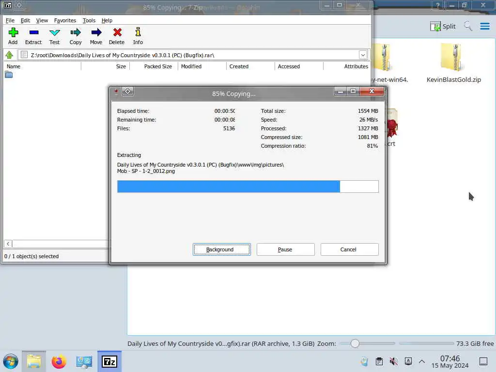Open the Tools menu
Viewport: 496px width, 372px height.
[x=89, y=20]
